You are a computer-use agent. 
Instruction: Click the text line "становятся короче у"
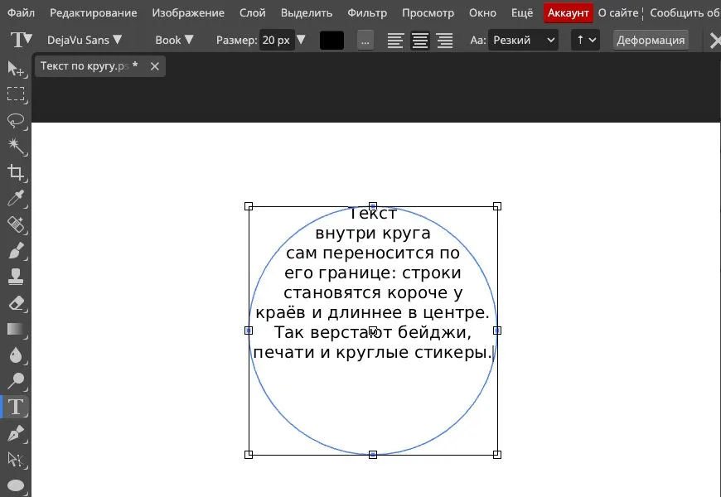[x=373, y=293]
